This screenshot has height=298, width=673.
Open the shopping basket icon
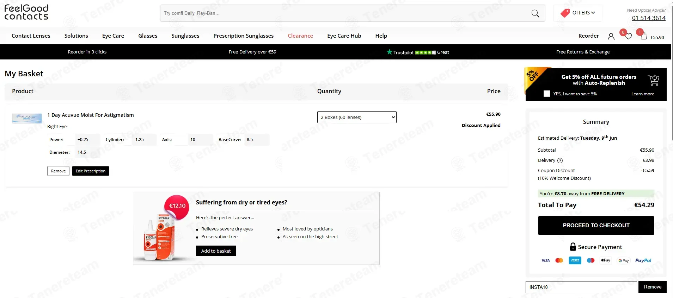643,36
